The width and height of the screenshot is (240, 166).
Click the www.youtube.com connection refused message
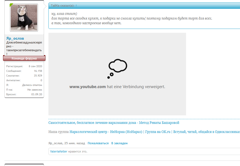(117, 87)
